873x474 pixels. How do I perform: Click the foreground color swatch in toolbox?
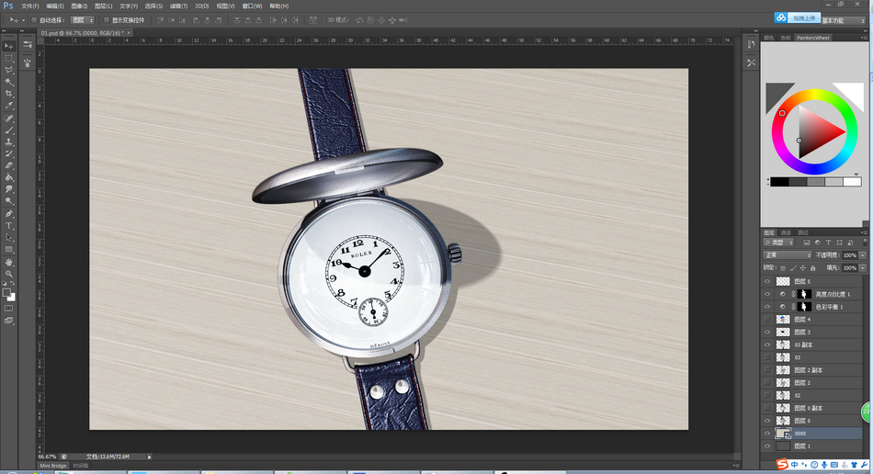pyautogui.click(x=6, y=293)
